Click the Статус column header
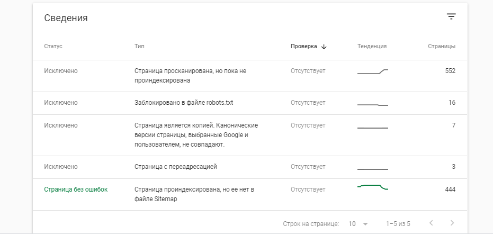The width and height of the screenshot is (493, 235). click(x=53, y=47)
